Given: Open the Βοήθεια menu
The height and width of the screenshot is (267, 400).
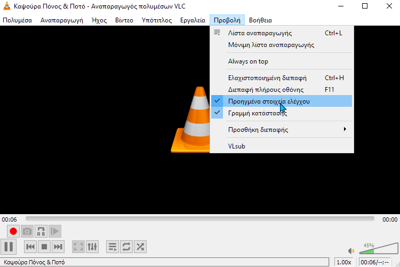Looking at the screenshot, I should point(260,20).
